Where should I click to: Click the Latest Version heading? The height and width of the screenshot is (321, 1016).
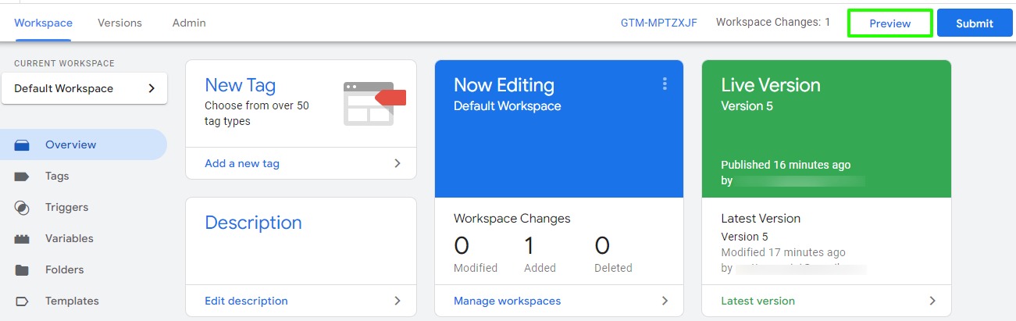(x=761, y=219)
